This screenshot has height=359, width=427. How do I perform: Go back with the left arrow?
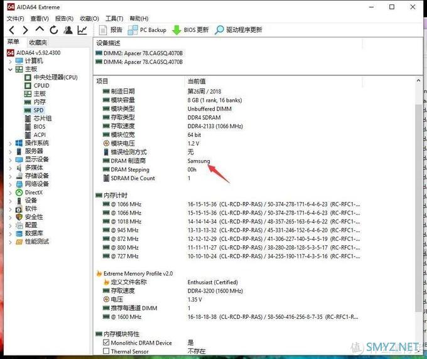[11, 30]
